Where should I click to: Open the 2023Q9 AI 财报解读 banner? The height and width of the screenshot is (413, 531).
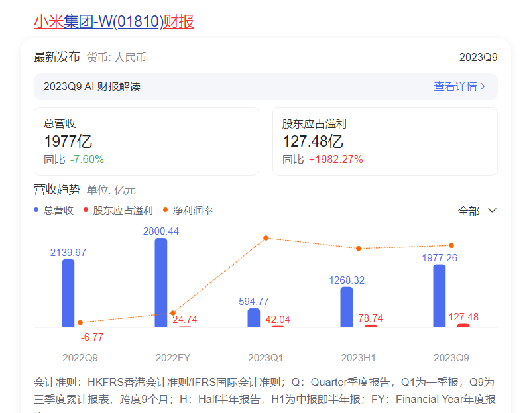pyautogui.click(x=265, y=87)
